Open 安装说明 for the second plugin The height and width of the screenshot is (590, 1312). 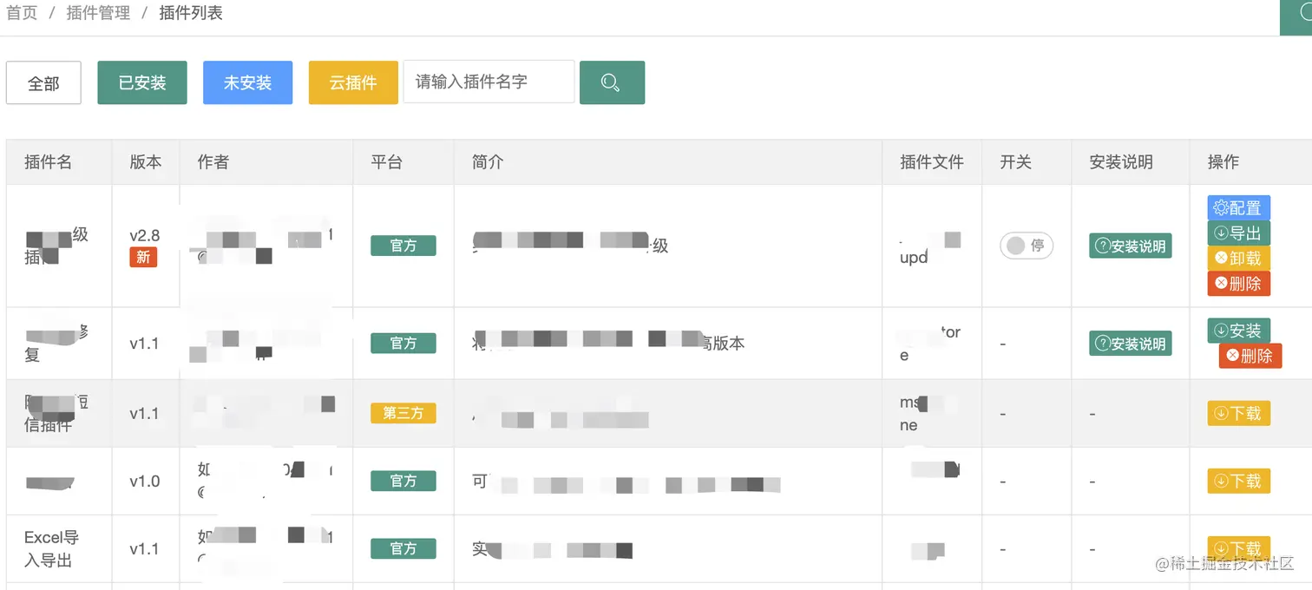click(x=1131, y=344)
